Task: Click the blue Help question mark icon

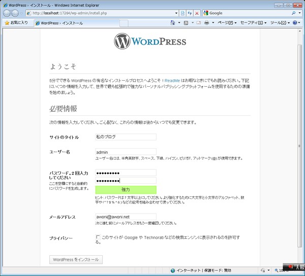Action: pyautogui.click(x=295, y=23)
